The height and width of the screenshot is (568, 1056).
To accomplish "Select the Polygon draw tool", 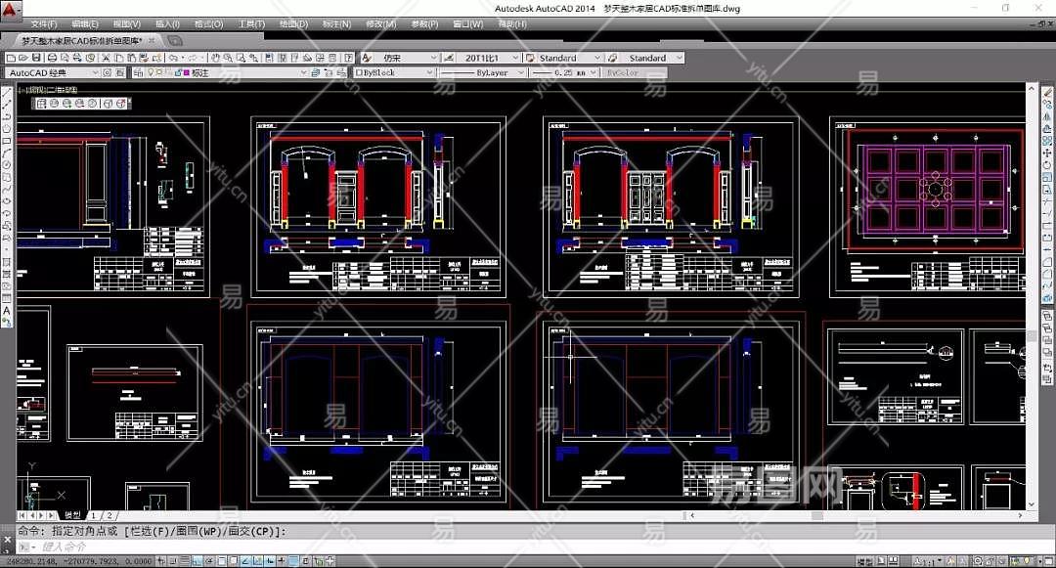I will point(7,128).
